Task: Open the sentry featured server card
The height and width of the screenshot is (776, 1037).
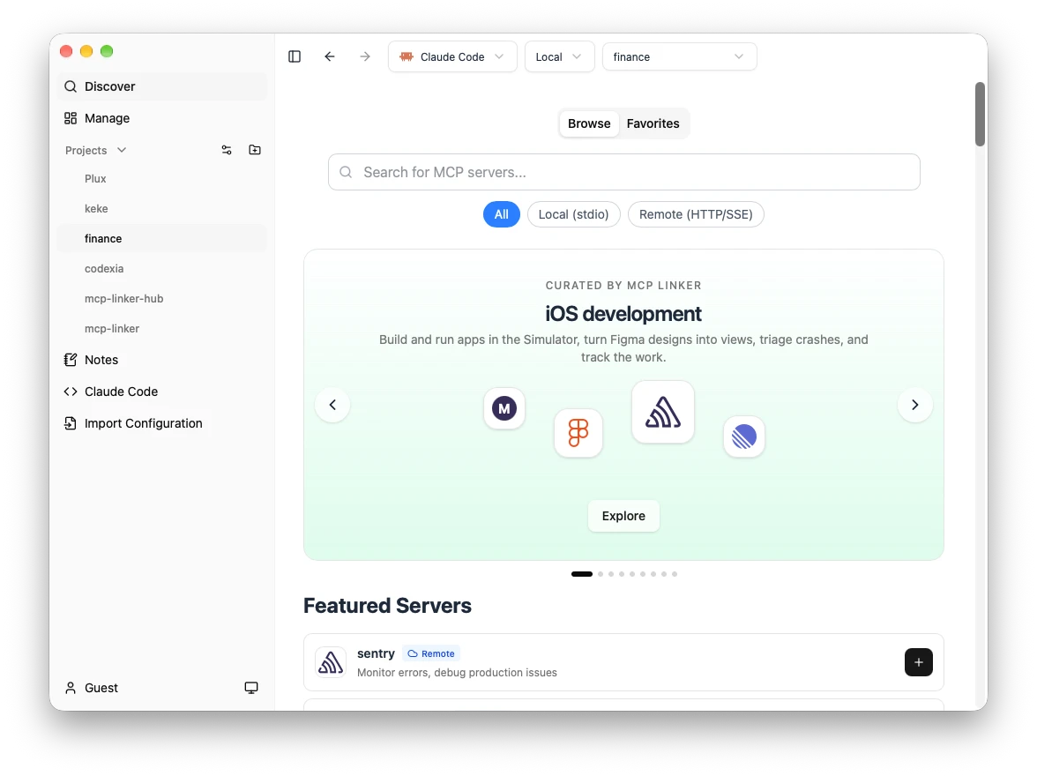Action: [x=623, y=662]
